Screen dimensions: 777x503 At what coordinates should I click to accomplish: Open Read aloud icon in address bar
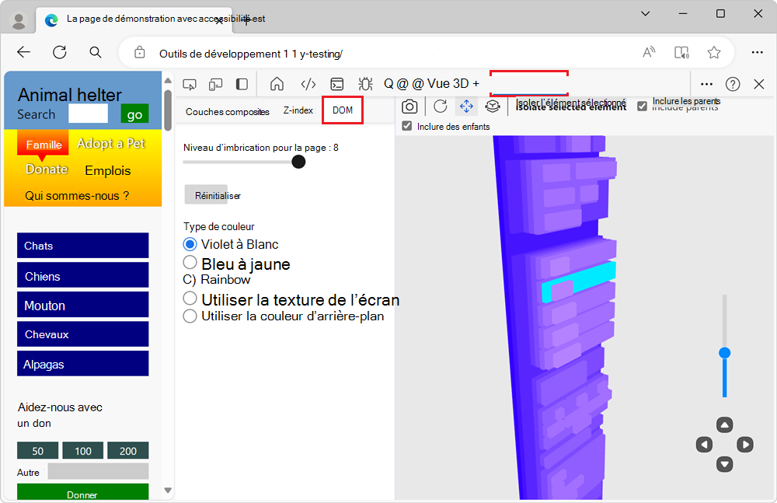pyautogui.click(x=649, y=52)
